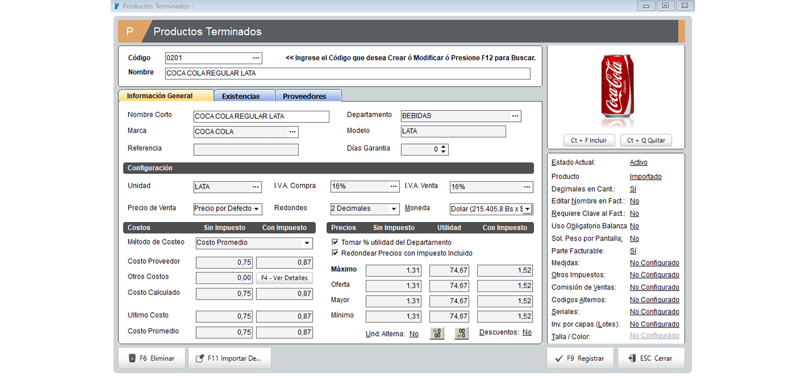Toggle Uso Obligatorio Balanza 'No' link
The width and height of the screenshot is (806, 376).
click(x=634, y=226)
